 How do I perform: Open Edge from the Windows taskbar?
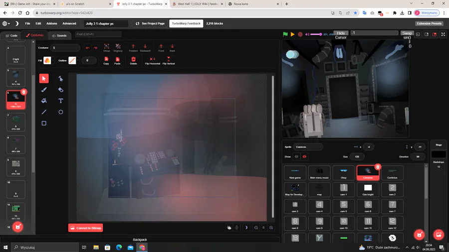(x=119, y=248)
